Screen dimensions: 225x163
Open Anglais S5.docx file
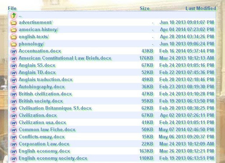tap(37, 65)
